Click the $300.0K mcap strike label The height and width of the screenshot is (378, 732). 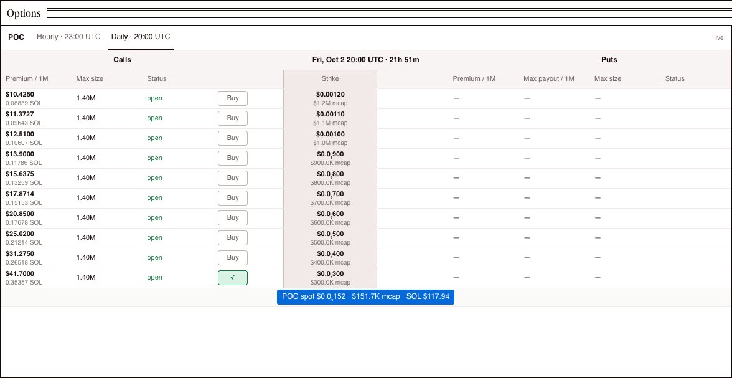tap(330, 282)
